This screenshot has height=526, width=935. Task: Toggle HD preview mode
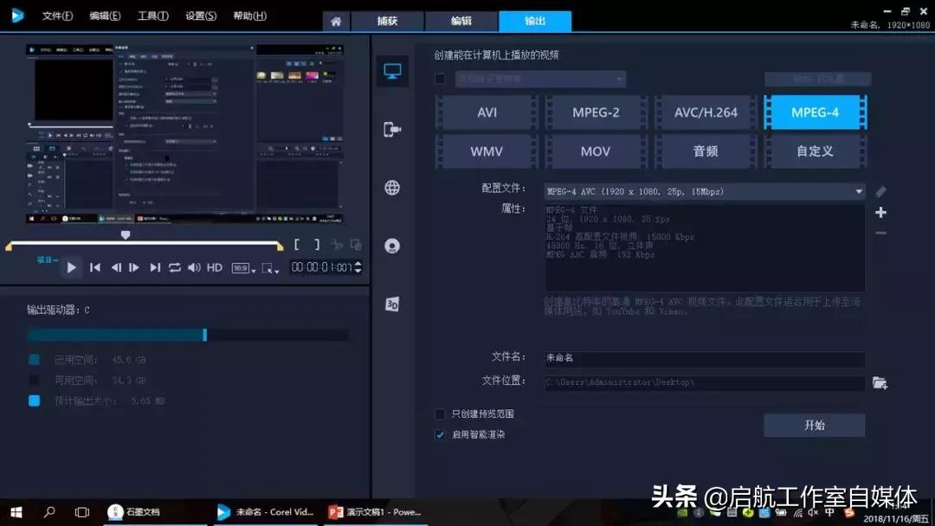point(215,267)
